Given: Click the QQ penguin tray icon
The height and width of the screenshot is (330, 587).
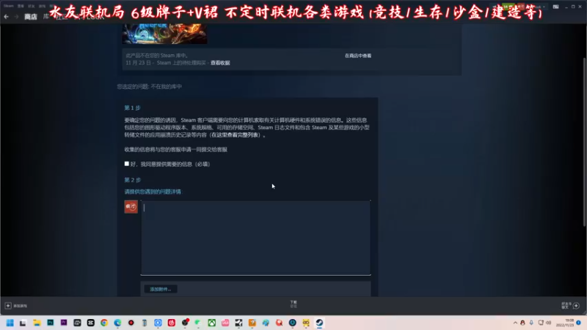Looking at the screenshot, I should [x=522, y=323].
